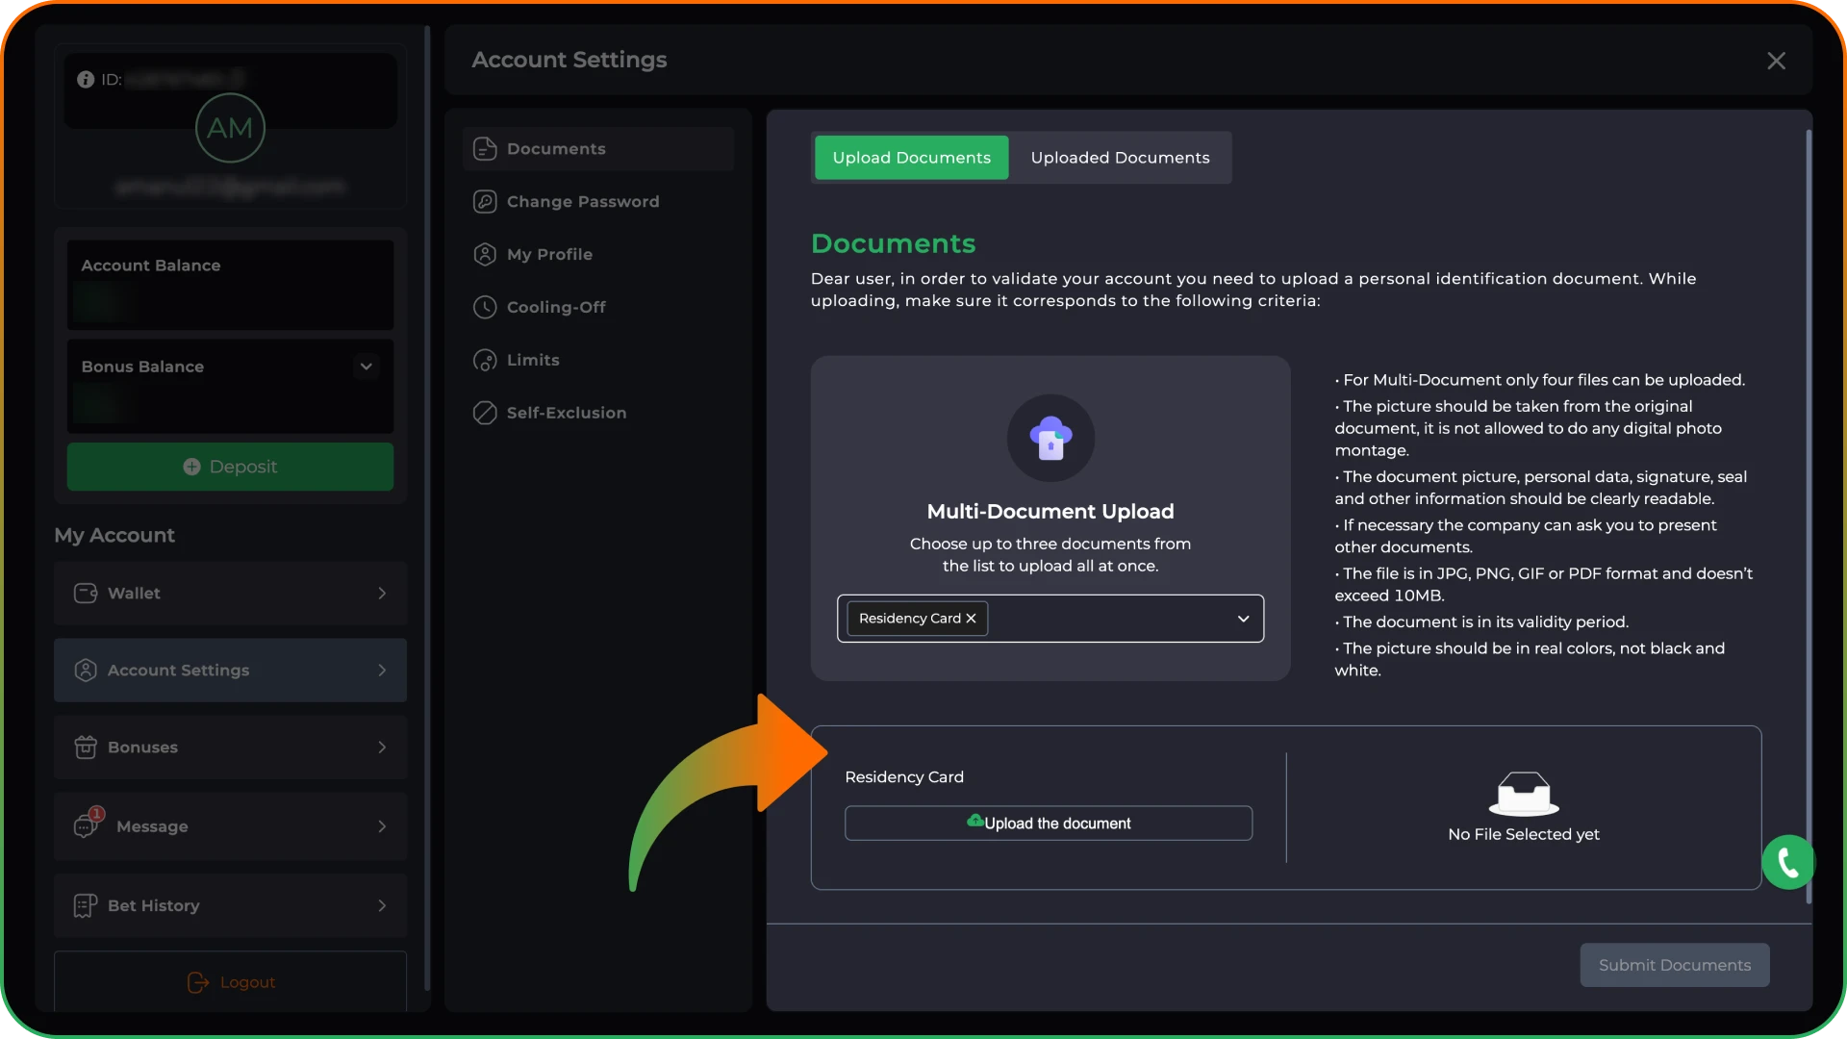Click the Logout button

pos(230,982)
